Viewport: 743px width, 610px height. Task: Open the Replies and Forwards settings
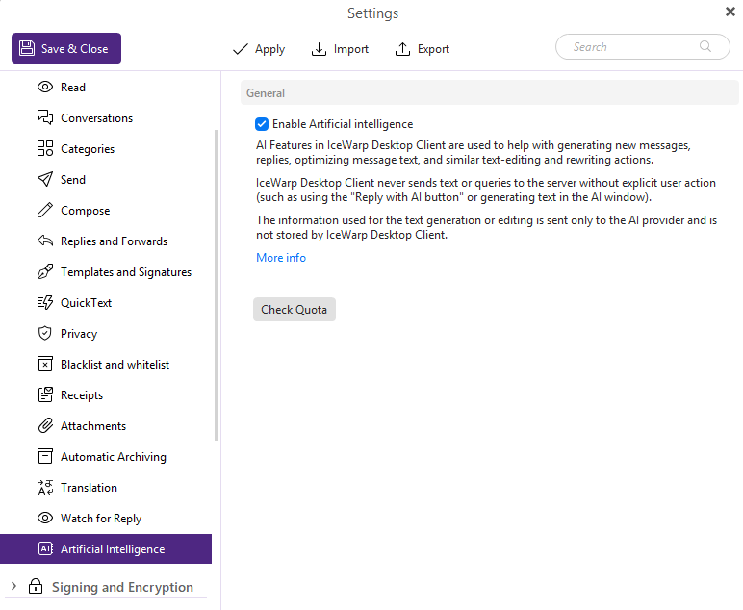114,241
